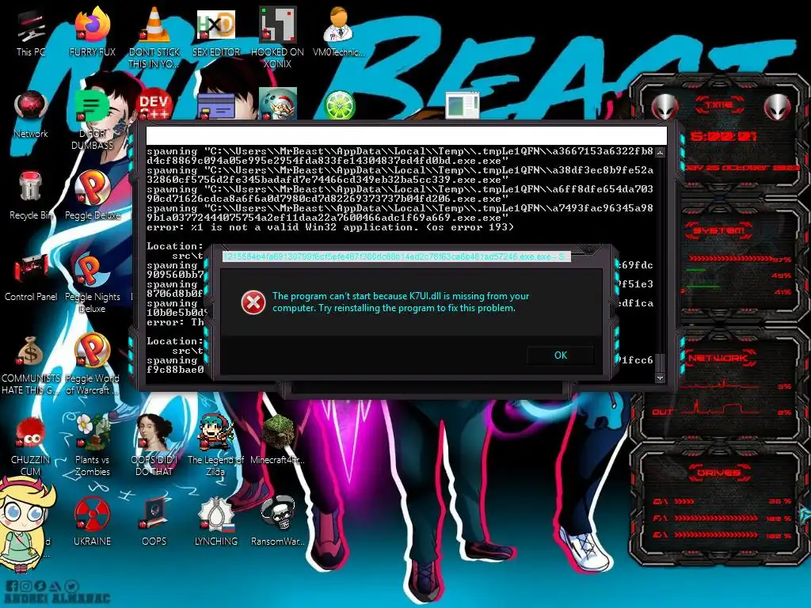The height and width of the screenshot is (608, 811).
Task: Click the right alien head icon in clock widget
Action: [x=777, y=107]
